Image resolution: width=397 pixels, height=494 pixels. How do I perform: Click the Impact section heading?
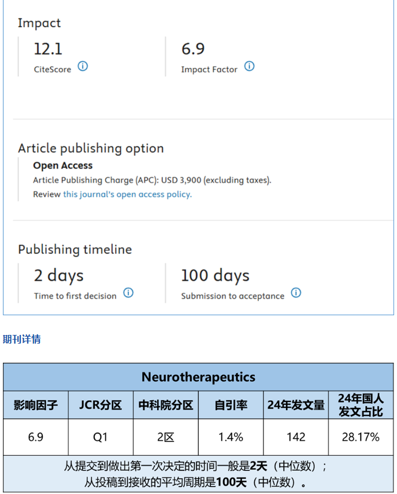point(39,23)
